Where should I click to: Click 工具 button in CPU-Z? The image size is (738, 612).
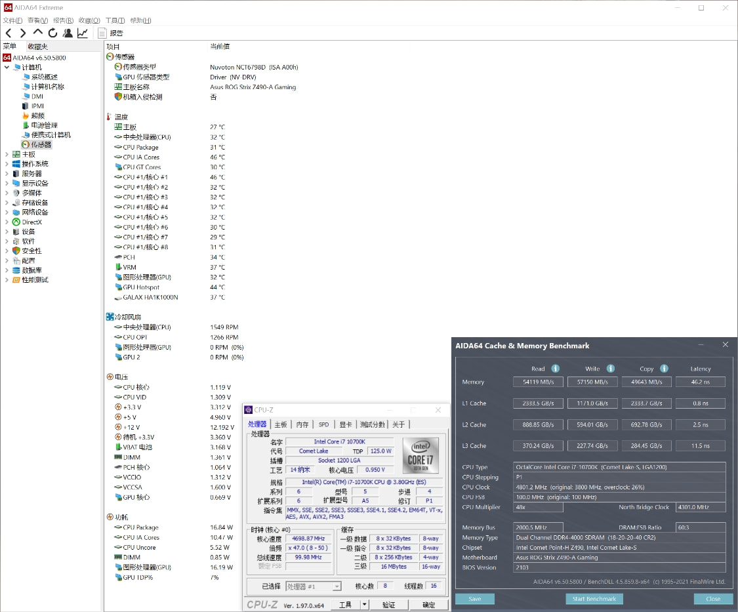pyautogui.click(x=346, y=605)
